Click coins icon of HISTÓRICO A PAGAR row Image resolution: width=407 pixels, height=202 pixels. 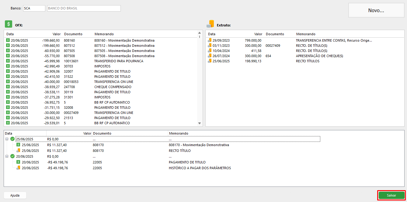(x=18, y=168)
